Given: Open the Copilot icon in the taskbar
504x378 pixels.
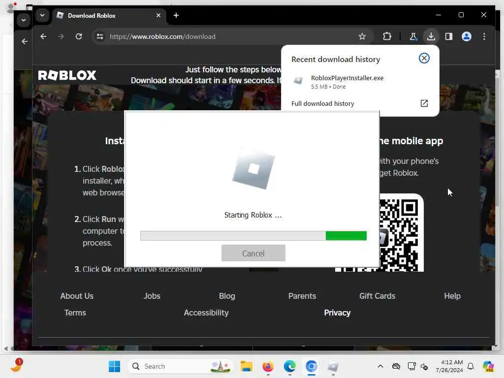Looking at the screenshot, I should tap(488, 366).
